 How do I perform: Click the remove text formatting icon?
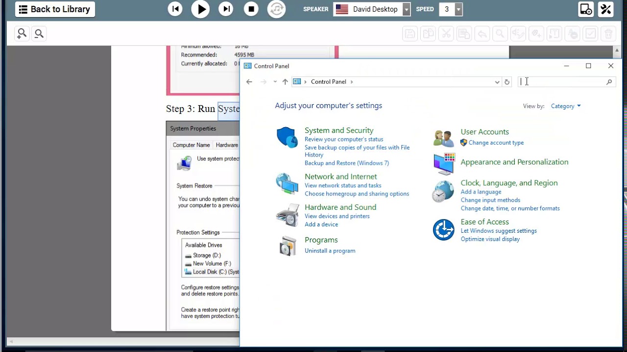(572, 34)
